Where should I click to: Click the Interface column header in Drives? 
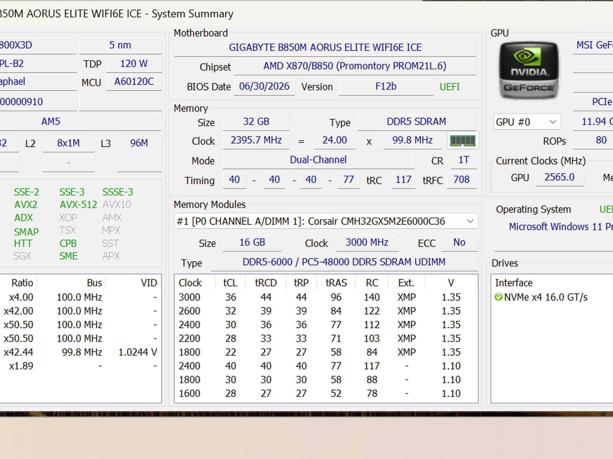pos(514,283)
